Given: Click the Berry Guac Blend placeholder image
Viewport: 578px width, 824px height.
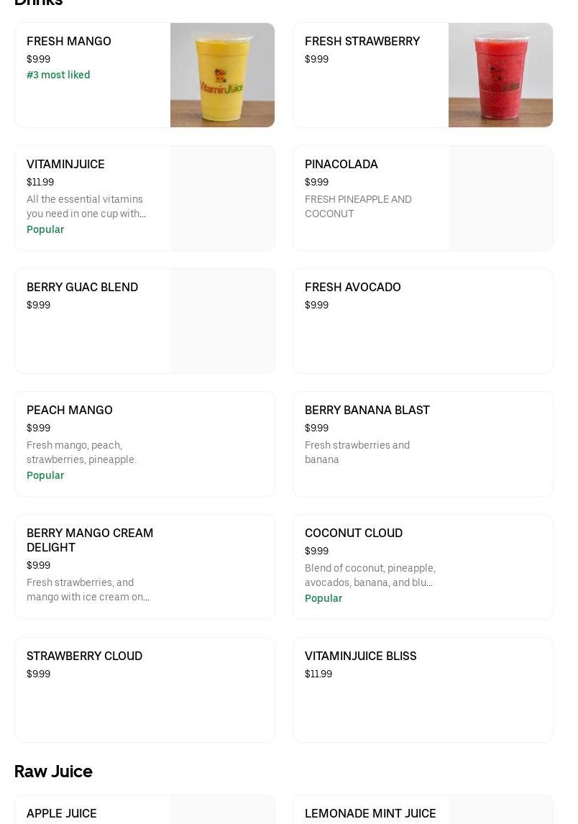Looking at the screenshot, I should click(x=222, y=321).
